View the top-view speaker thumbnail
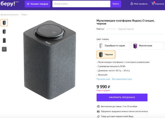 [x=4, y=49]
